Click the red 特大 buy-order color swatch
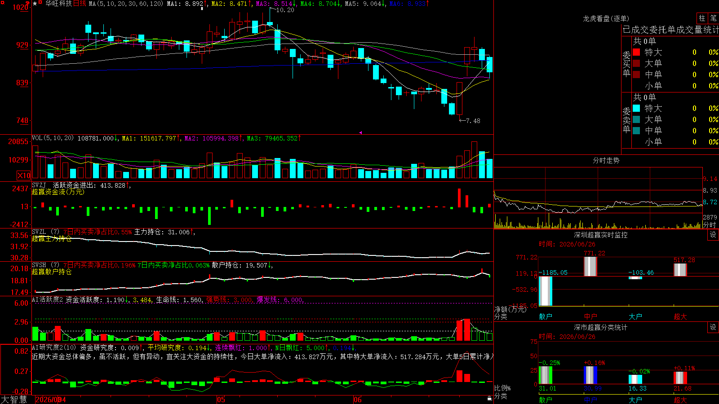This screenshot has height=404, width=719. point(636,52)
